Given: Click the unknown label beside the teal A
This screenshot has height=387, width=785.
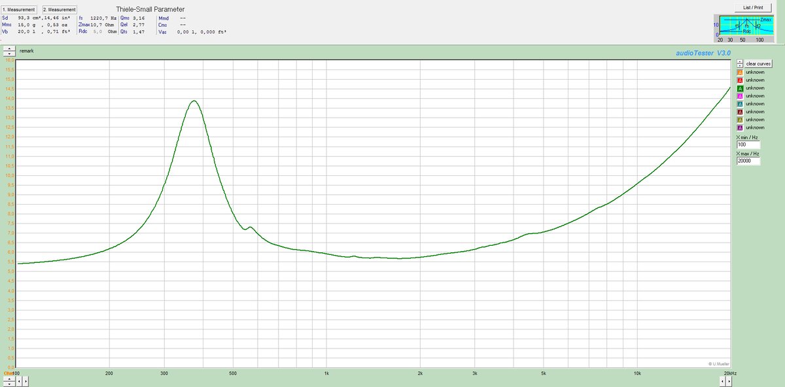Looking at the screenshot, I should [x=755, y=104].
